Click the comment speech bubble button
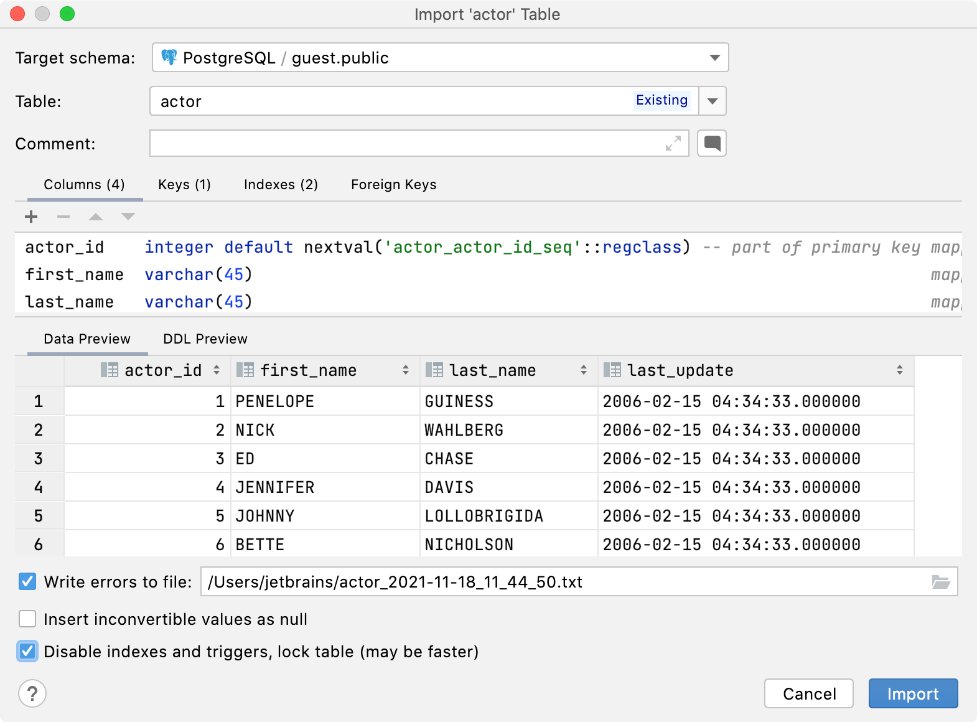Image resolution: width=977 pixels, height=722 pixels. click(712, 144)
